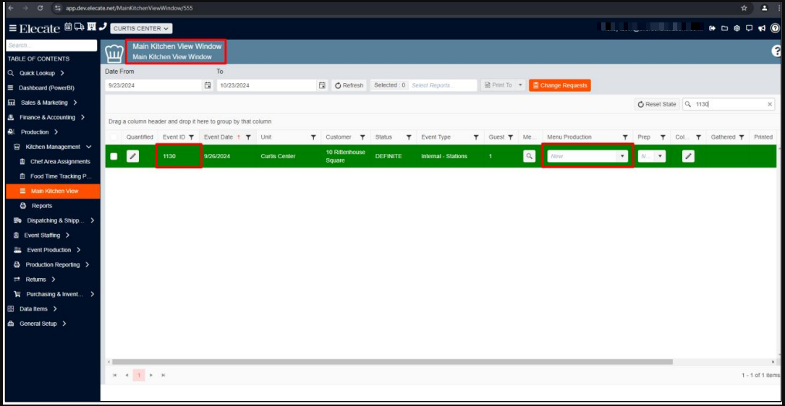The width and height of the screenshot is (785, 406).
Task: Click the delivery truck icon in header
Action: coord(79,27)
